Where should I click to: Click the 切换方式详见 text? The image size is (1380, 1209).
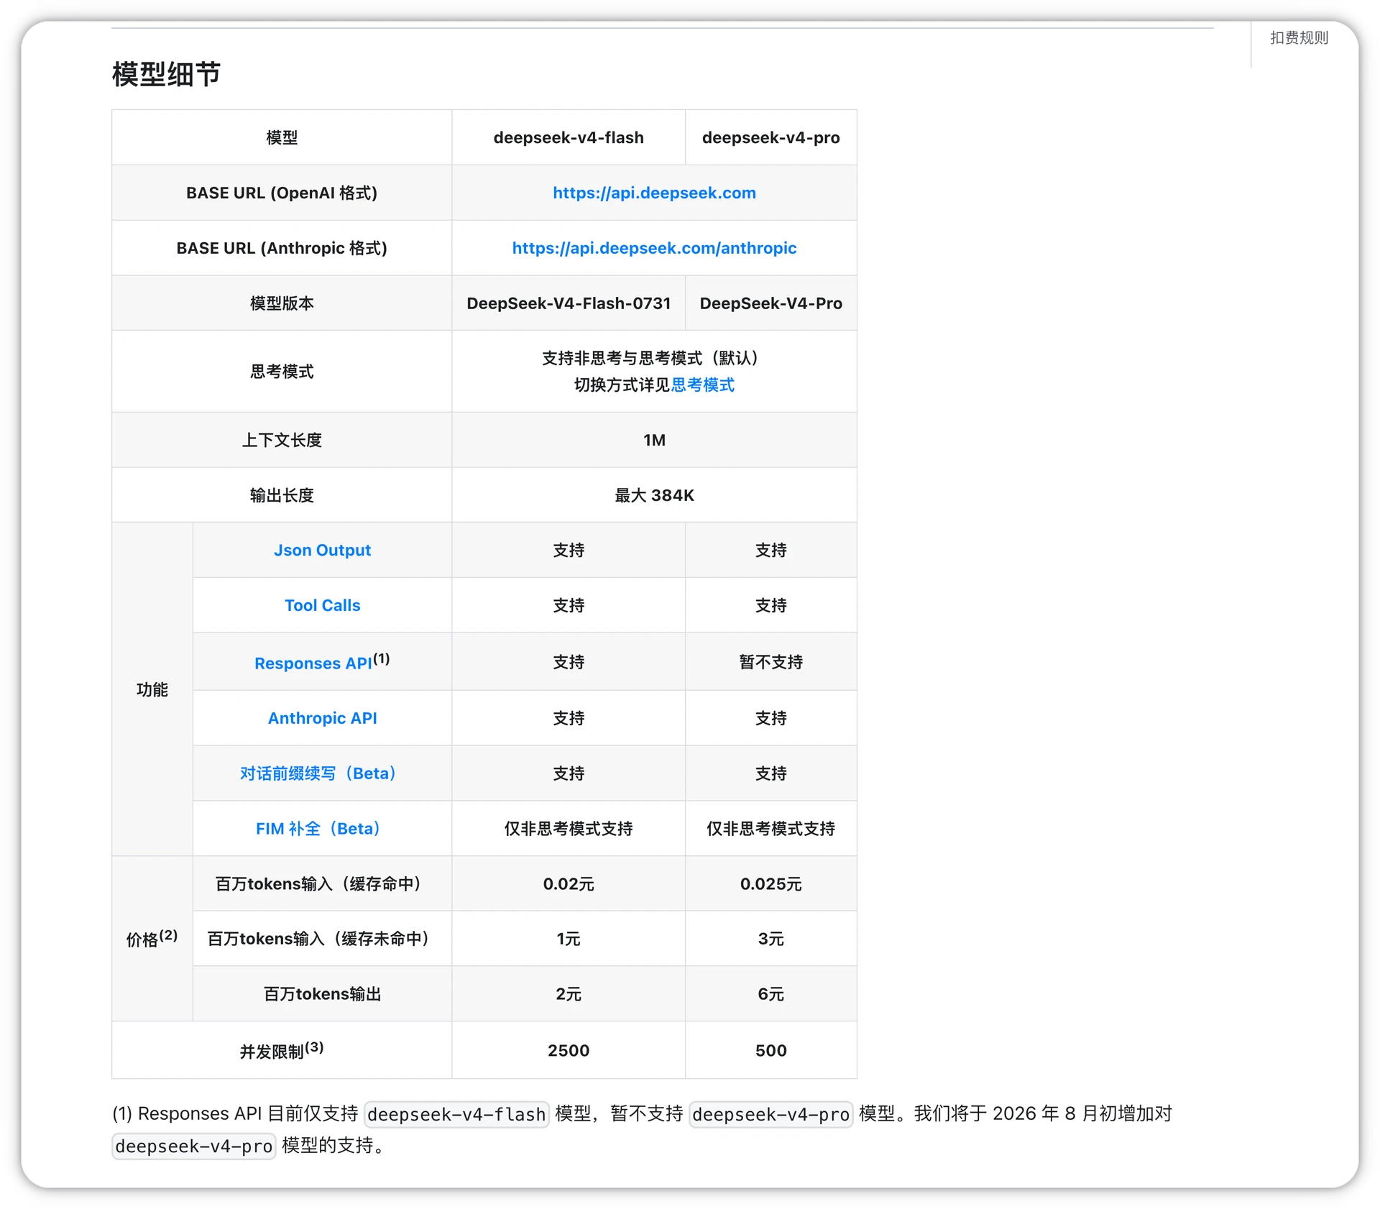coord(622,385)
